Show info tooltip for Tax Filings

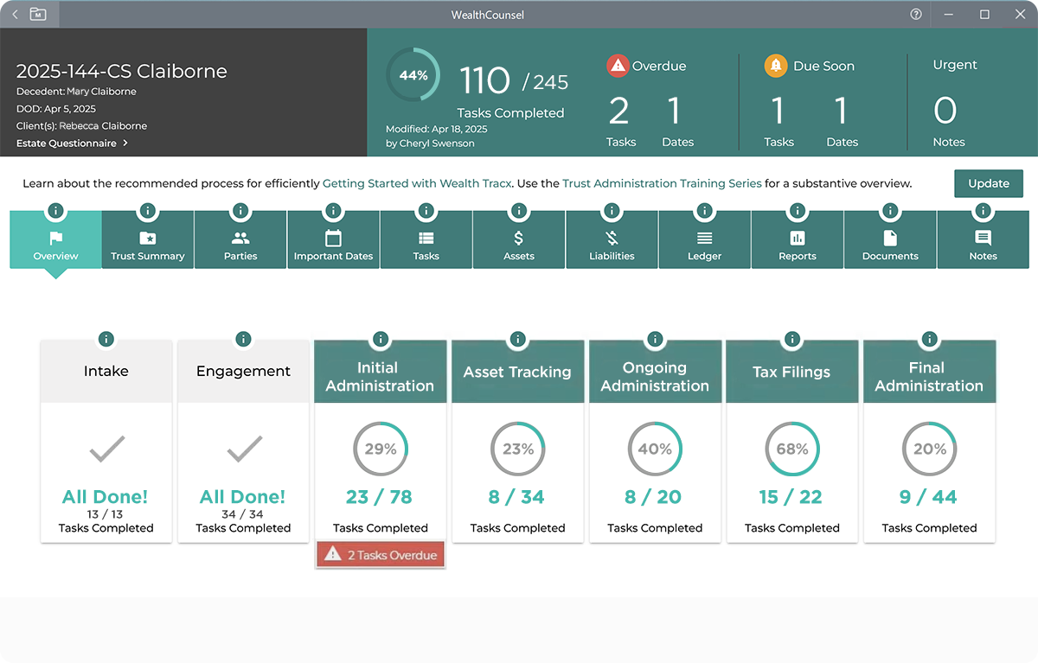coord(791,339)
